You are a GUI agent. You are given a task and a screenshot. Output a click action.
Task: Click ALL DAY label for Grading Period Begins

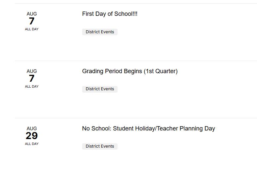point(32,87)
